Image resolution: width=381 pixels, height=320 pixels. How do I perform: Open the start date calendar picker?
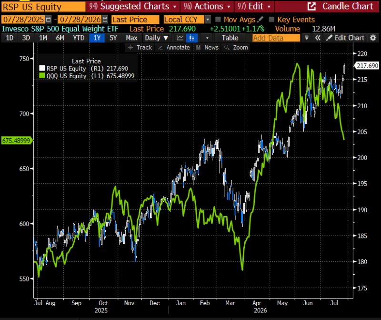click(49, 20)
